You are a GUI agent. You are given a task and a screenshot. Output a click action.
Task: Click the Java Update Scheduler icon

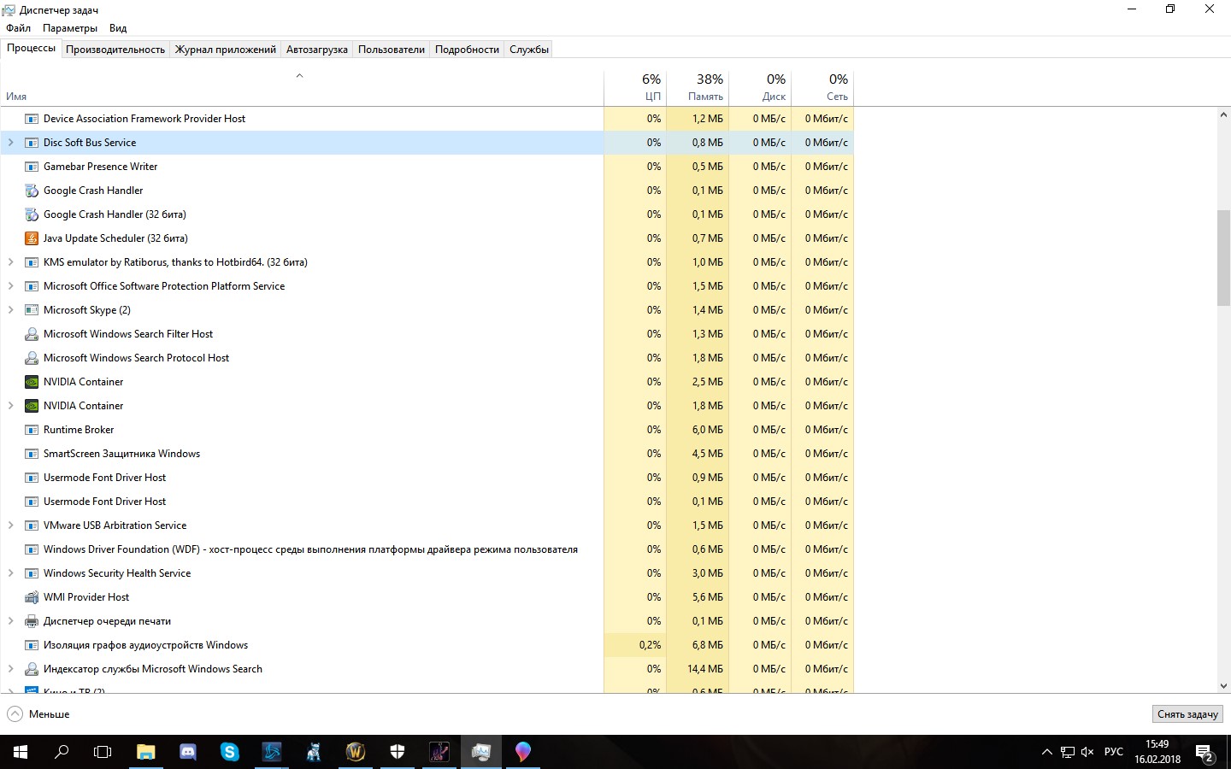point(32,238)
